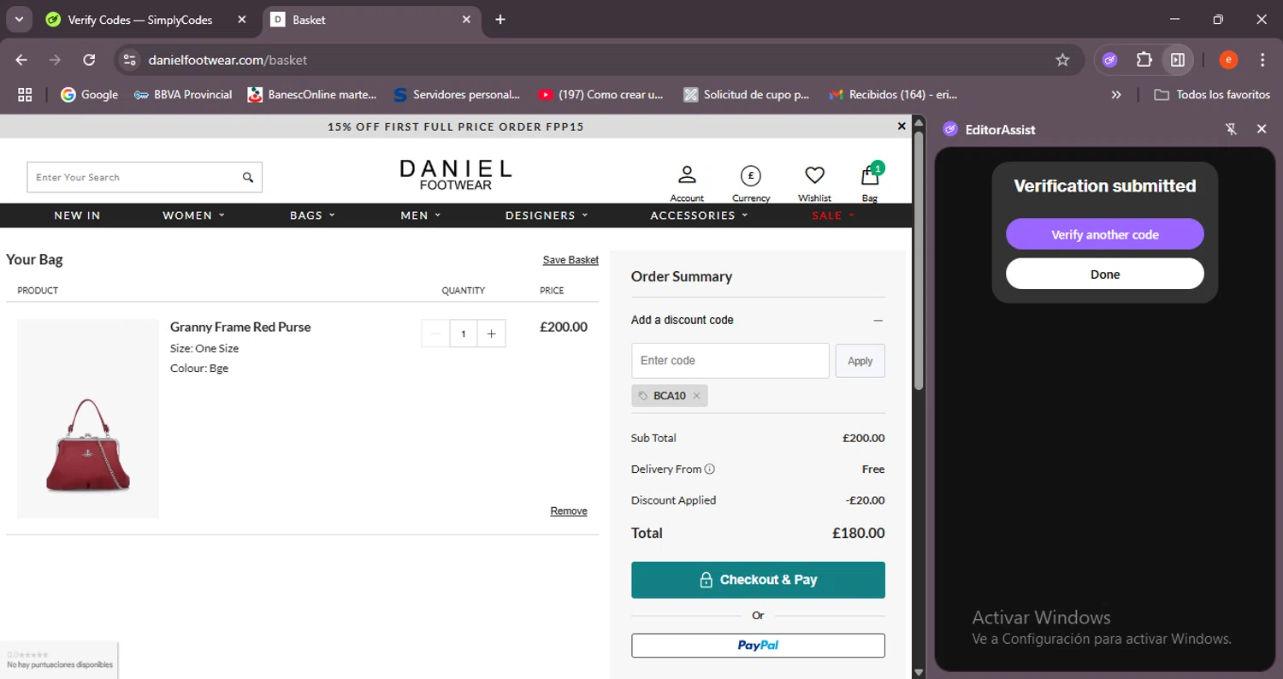Click the search magnifier icon
This screenshot has height=679, width=1283.
pos(248,177)
